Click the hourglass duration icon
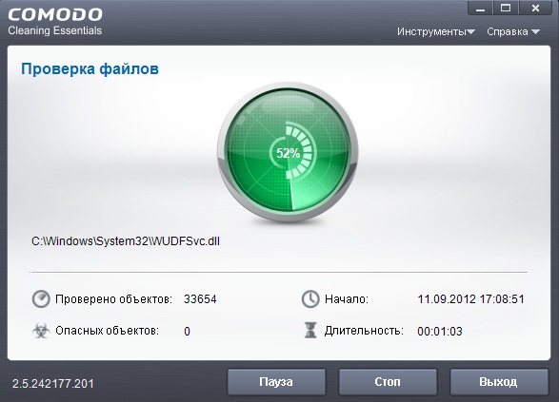The width and height of the screenshot is (559, 402). (x=310, y=330)
